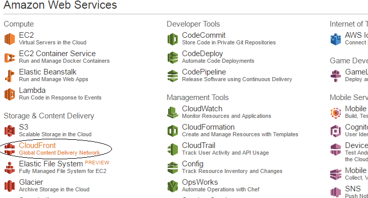Open the Elastic Beanstalk link

click(48, 72)
